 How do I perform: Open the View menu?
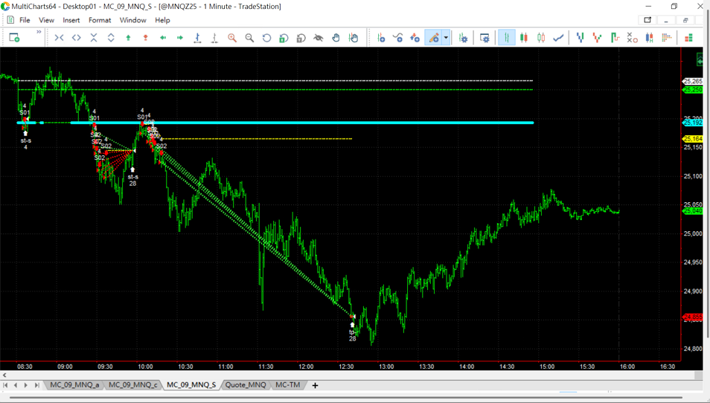[46, 20]
